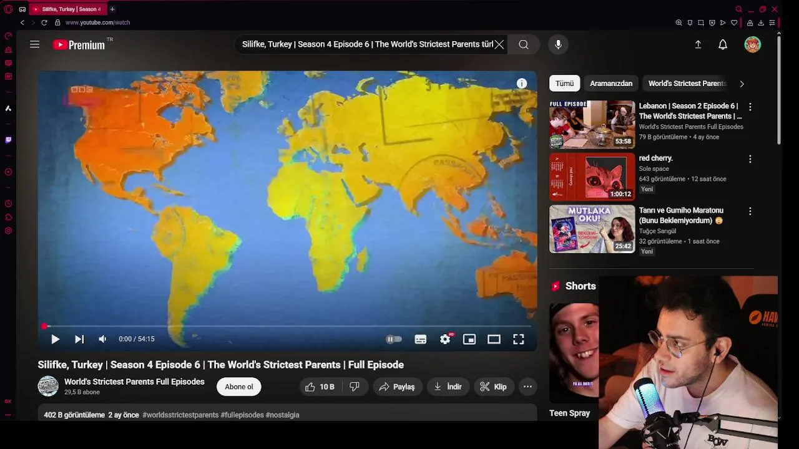
Task: Download the video with İndir
Action: (448, 387)
